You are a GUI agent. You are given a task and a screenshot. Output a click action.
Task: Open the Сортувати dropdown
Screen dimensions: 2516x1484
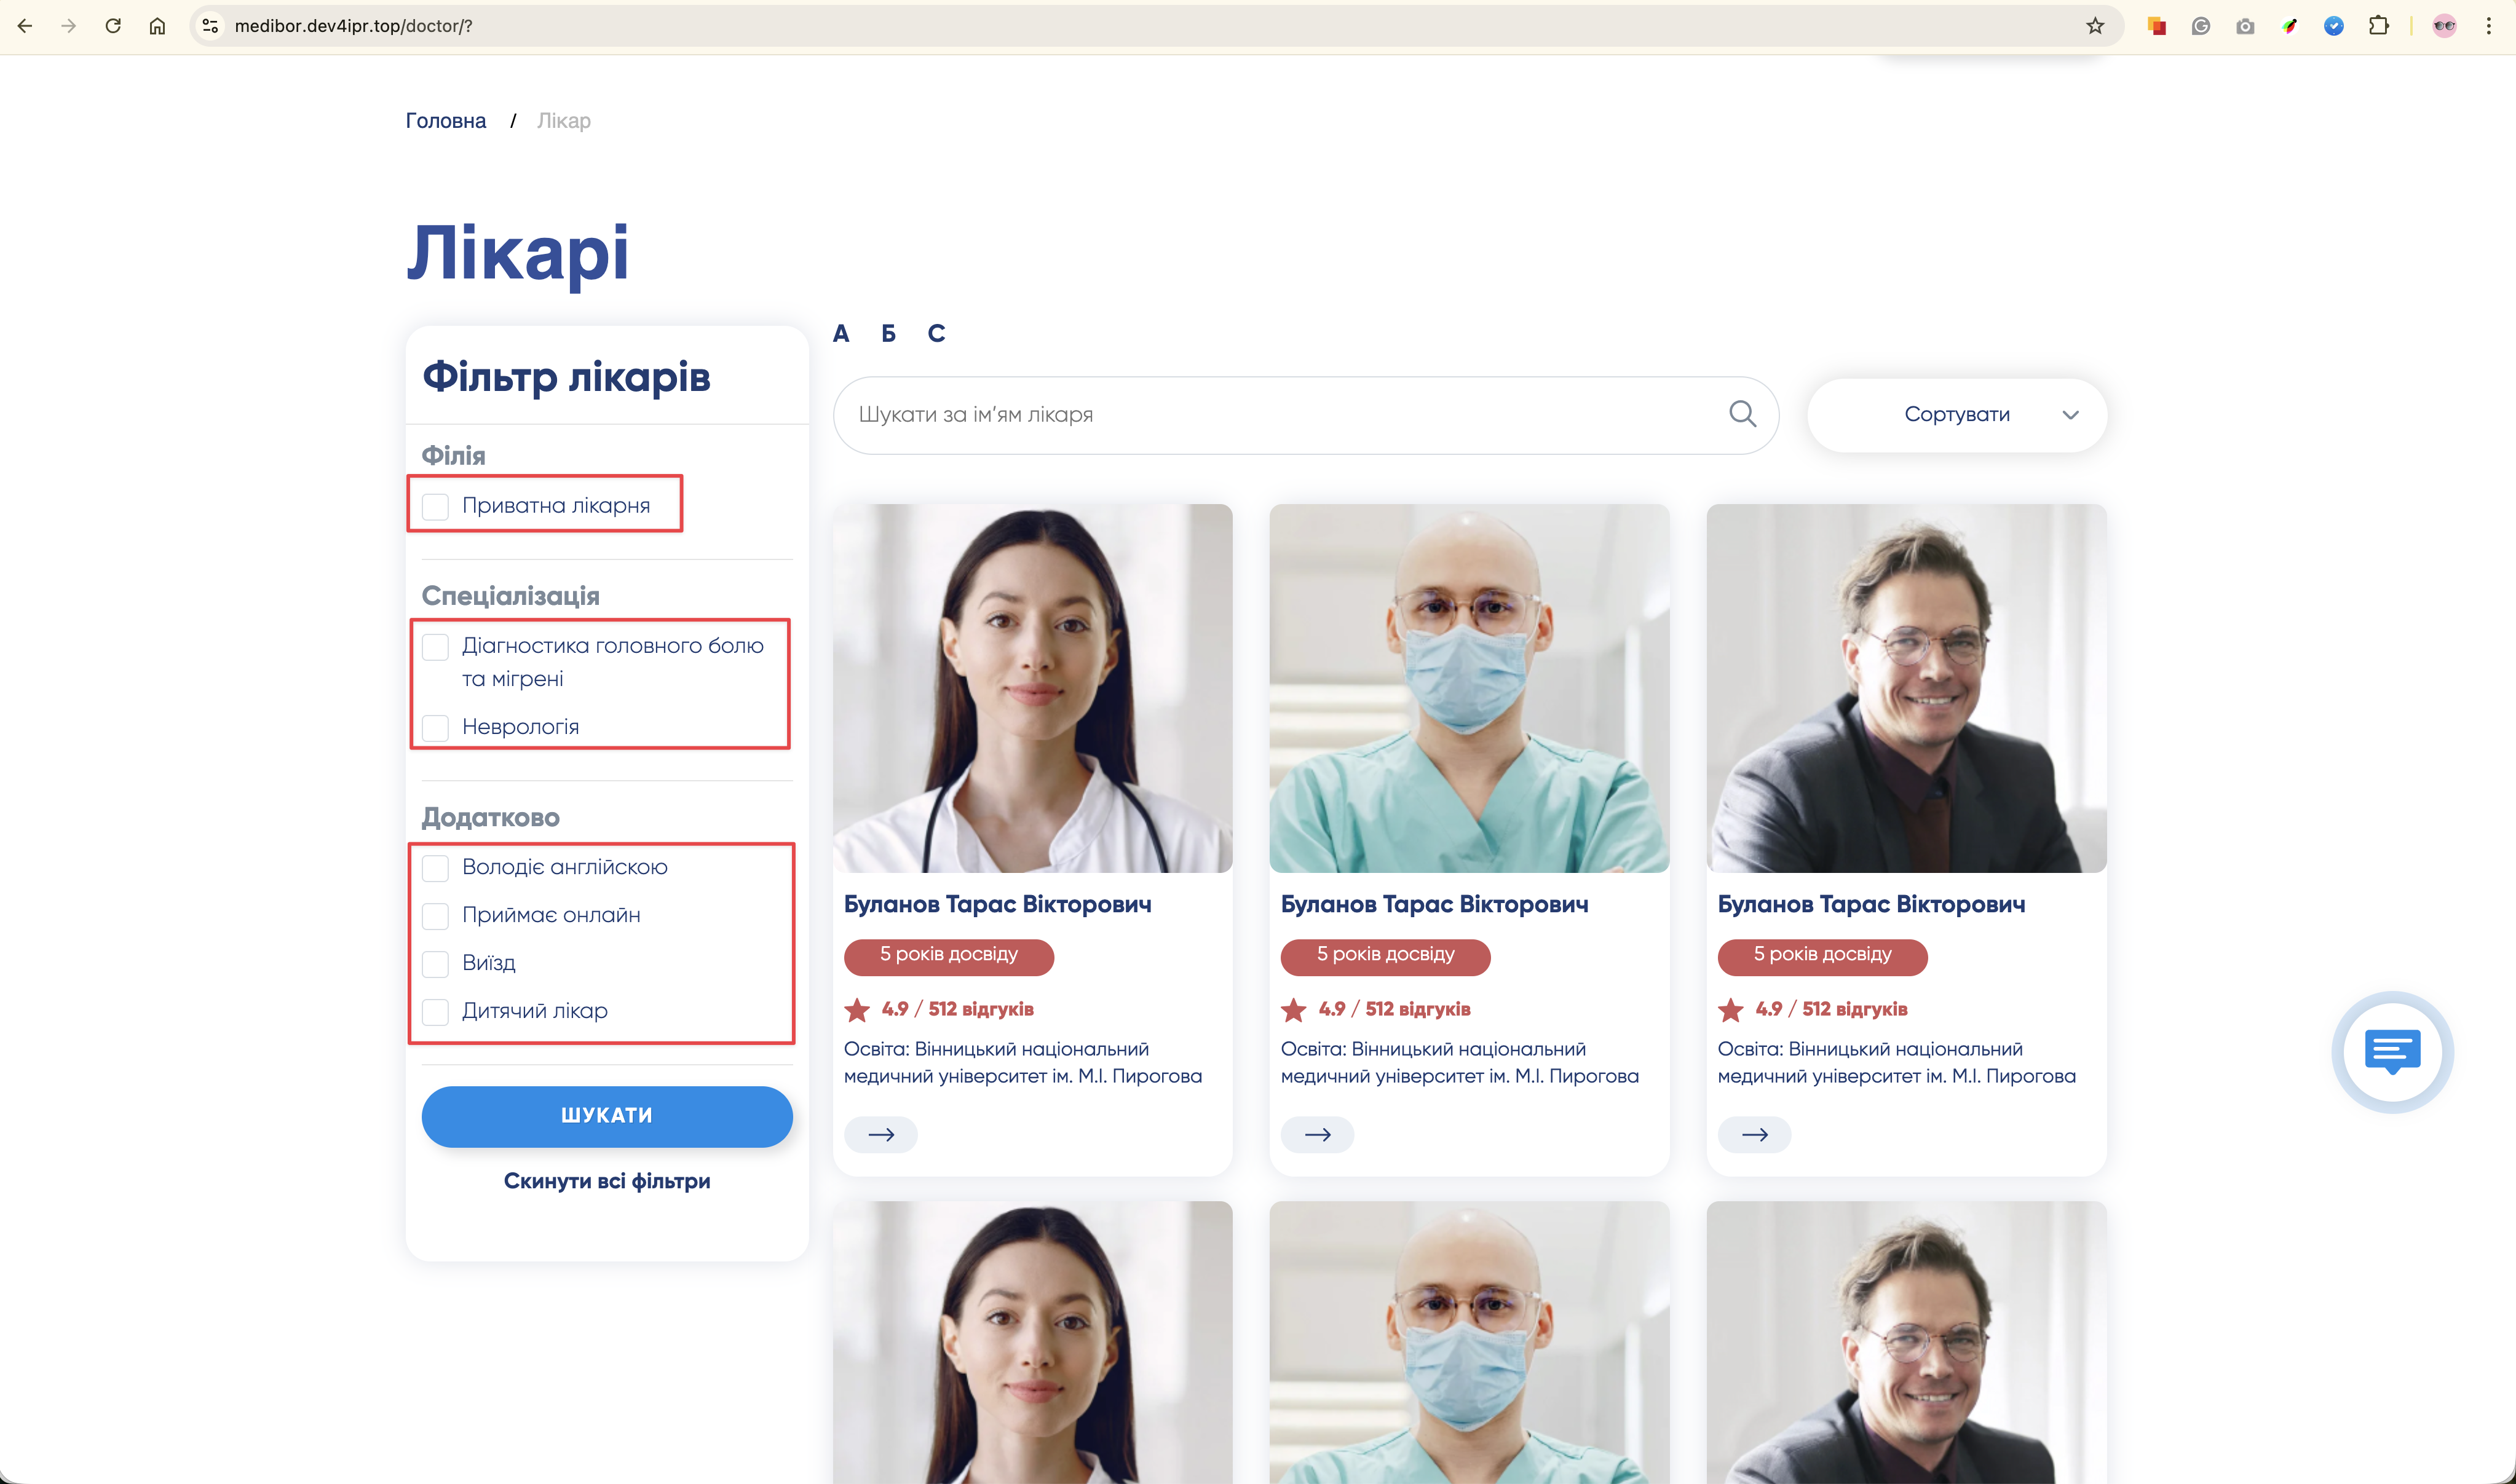[1956, 414]
